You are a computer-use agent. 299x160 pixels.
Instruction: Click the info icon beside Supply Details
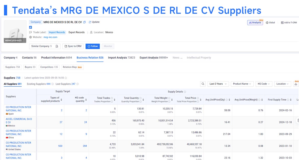[185, 92]
